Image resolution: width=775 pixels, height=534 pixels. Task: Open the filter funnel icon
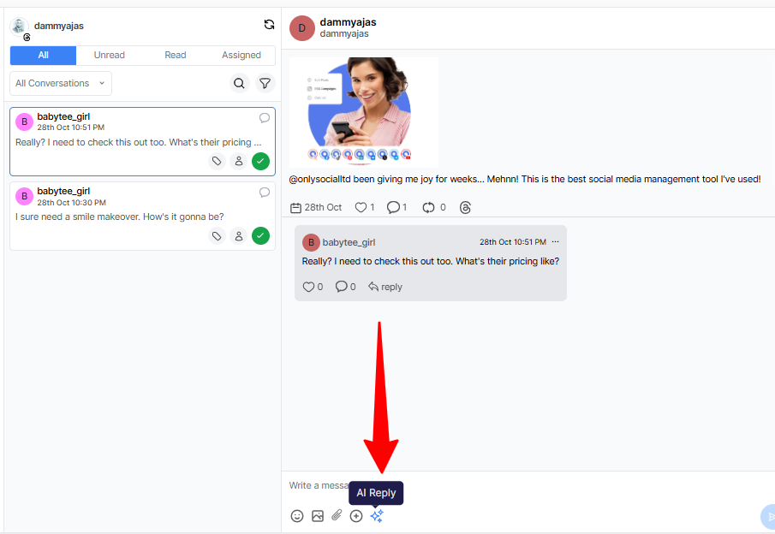point(265,83)
